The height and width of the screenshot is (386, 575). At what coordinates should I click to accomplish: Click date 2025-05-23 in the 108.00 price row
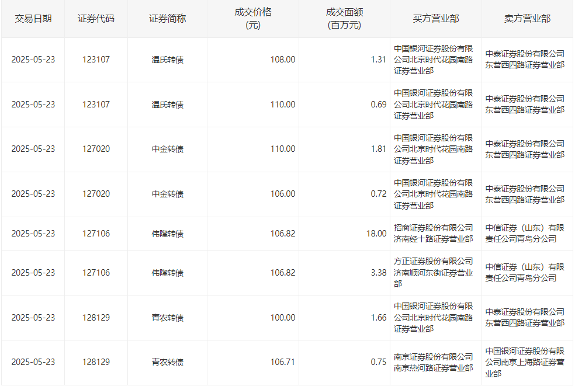point(33,60)
